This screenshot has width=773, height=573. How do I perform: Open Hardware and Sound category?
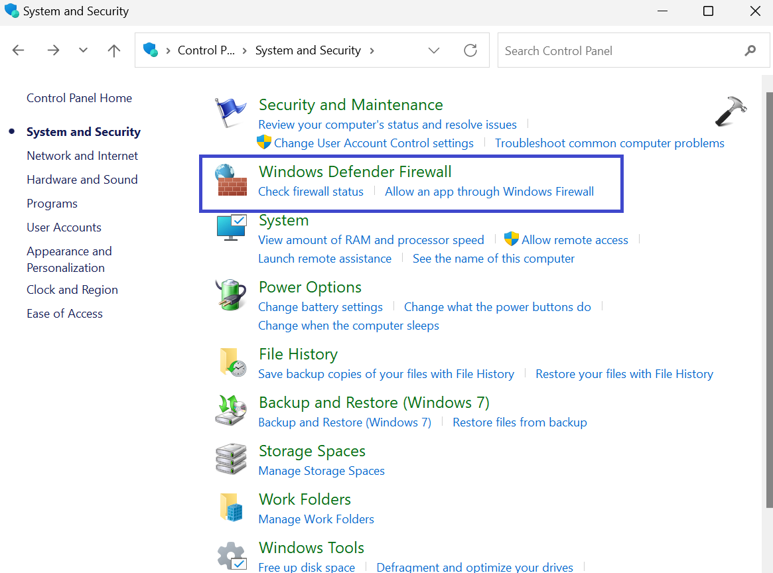coord(82,180)
